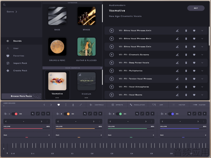The height and width of the screenshot is (158, 211).
Task: Click layer 1 L button
Action: click(43, 114)
